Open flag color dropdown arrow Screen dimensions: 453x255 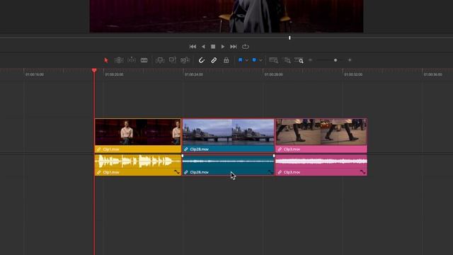click(x=247, y=60)
